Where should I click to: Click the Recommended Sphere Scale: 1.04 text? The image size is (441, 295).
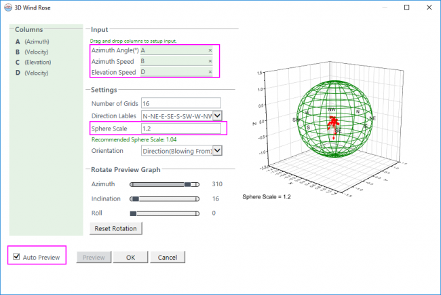pyautogui.click(x=134, y=140)
